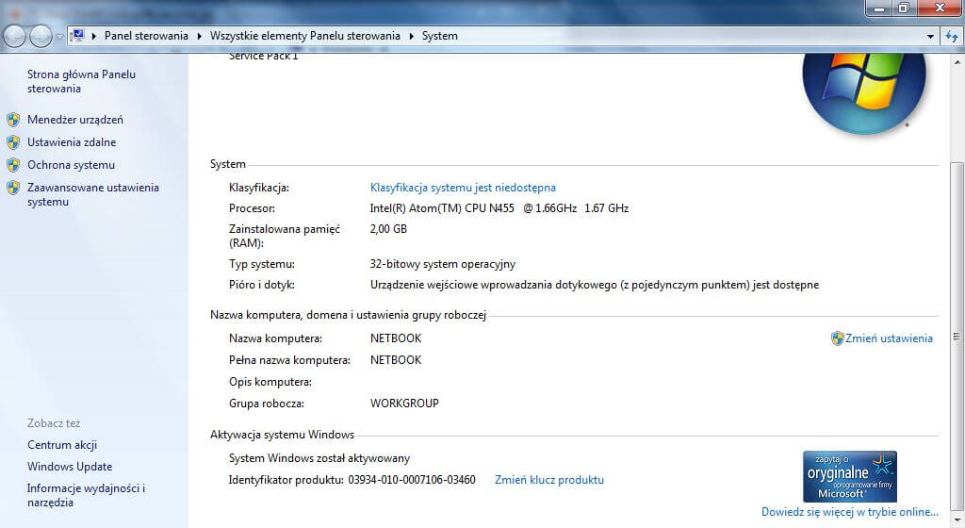The image size is (965, 528).
Task: Click shield icon beside Ustawienia zdalne
Action: click(13, 142)
